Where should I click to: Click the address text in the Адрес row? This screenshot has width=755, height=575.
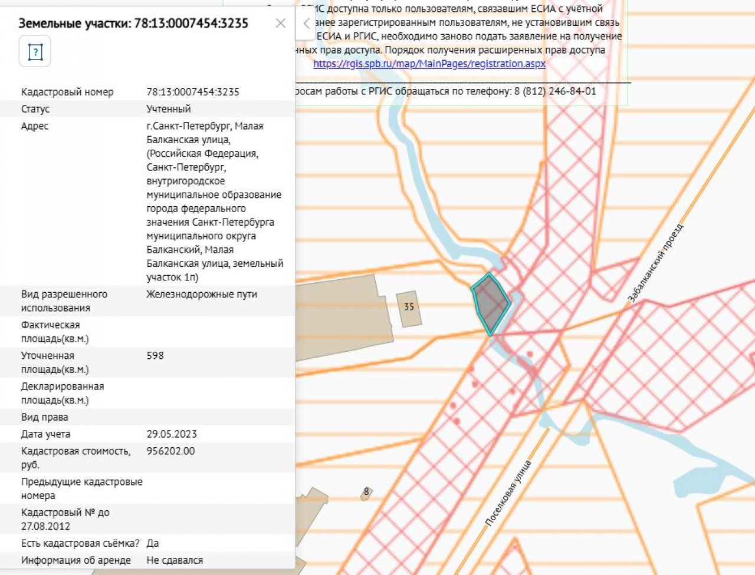[214, 201]
